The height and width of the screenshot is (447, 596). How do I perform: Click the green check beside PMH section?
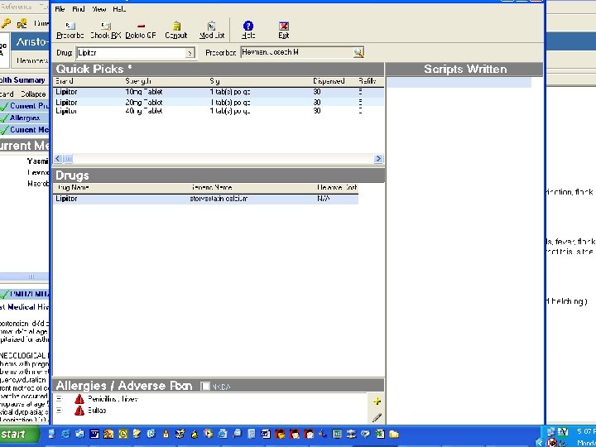[4, 294]
